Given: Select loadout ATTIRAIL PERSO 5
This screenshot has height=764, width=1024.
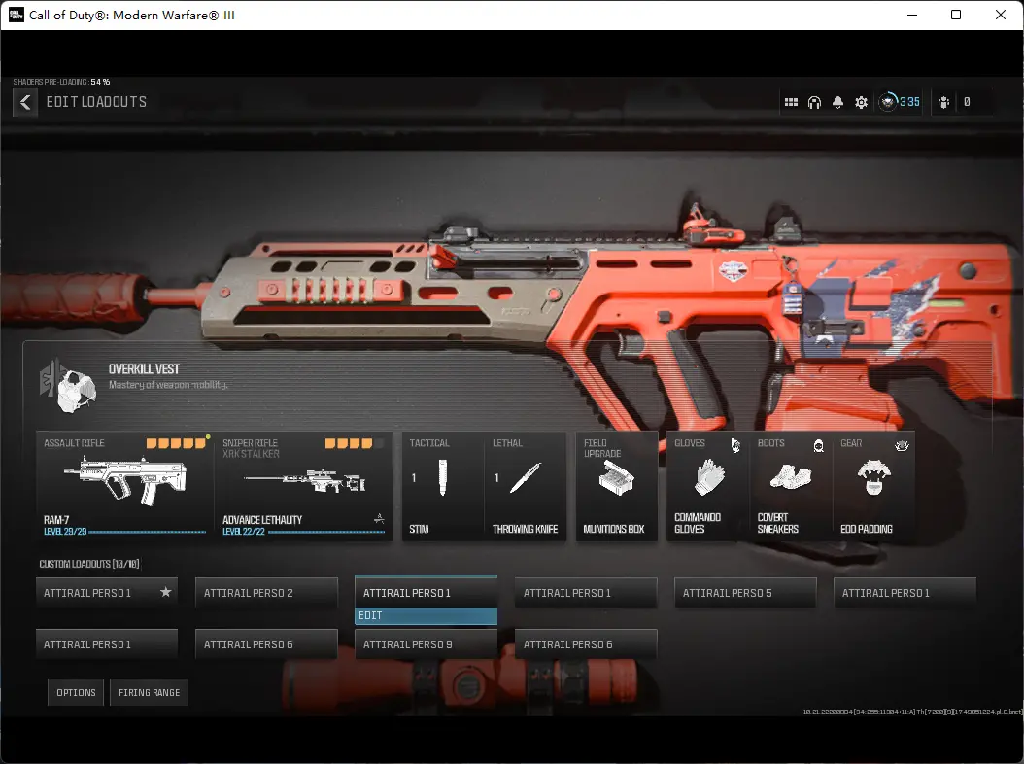Looking at the screenshot, I should 745,593.
